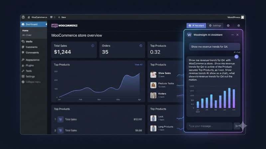Collapse the sidebar menu

(31, 82)
